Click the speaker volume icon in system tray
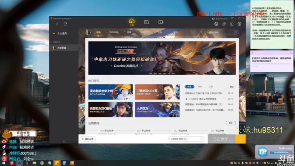The image size is (295, 166). [x=254, y=163]
